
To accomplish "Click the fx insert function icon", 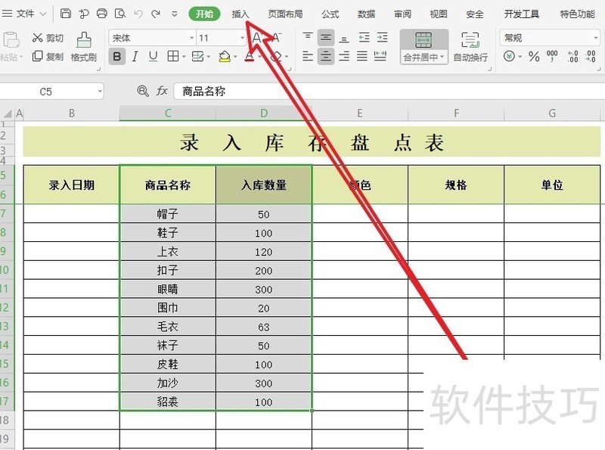I will tap(162, 92).
